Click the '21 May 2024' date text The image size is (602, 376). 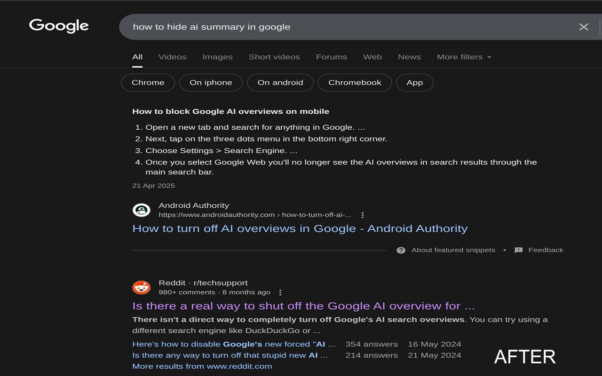click(x=435, y=355)
